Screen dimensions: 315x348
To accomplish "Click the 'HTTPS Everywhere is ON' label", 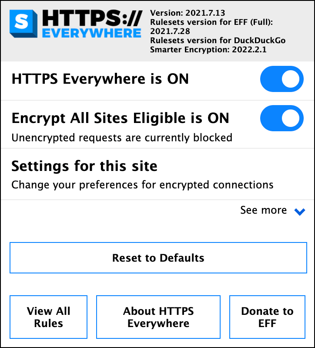I will 100,79.
